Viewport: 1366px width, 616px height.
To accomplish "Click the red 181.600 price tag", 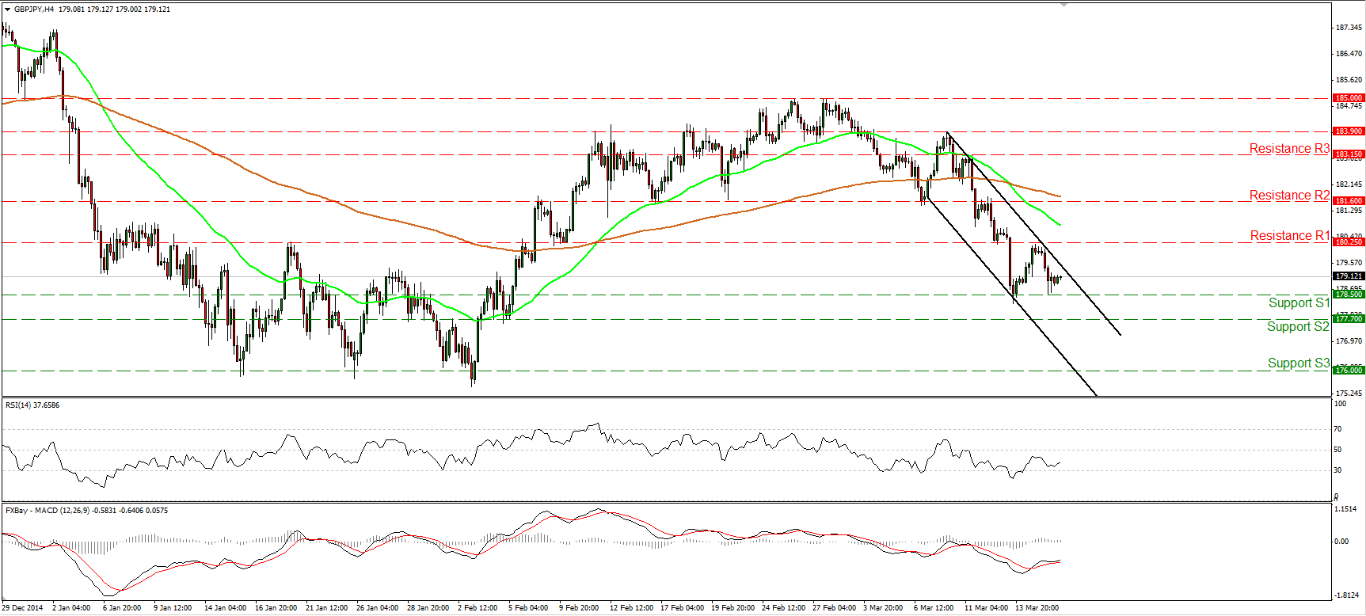I will [x=1349, y=201].
